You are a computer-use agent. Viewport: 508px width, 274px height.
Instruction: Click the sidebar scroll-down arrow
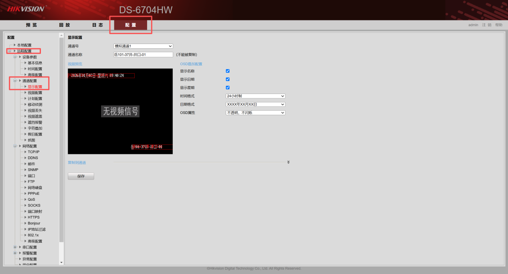tap(61, 262)
